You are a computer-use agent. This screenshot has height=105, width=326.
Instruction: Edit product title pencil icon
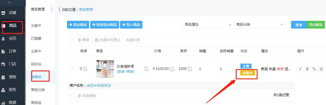(147, 69)
